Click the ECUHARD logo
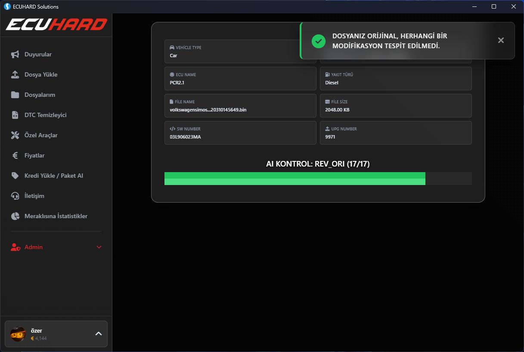Image resolution: width=524 pixels, height=352 pixels. [x=56, y=25]
